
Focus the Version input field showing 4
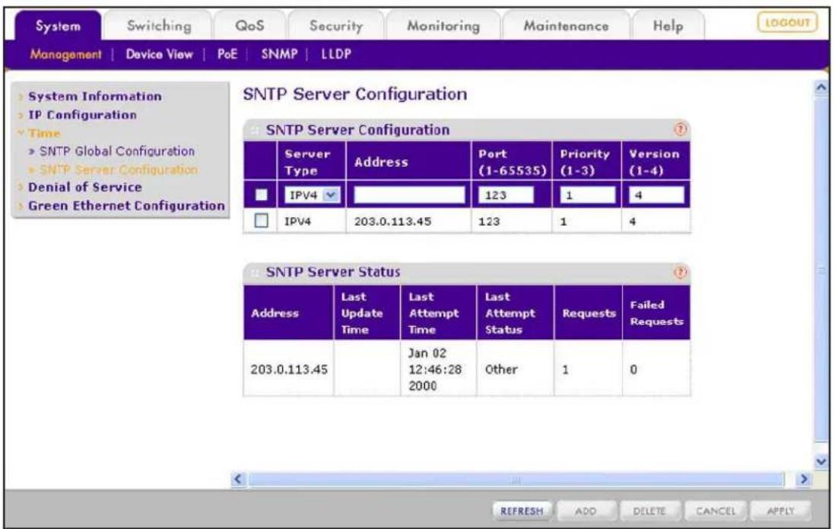[x=656, y=195]
